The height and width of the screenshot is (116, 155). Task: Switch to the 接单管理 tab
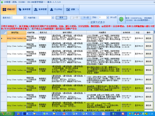click(x=24, y=10)
